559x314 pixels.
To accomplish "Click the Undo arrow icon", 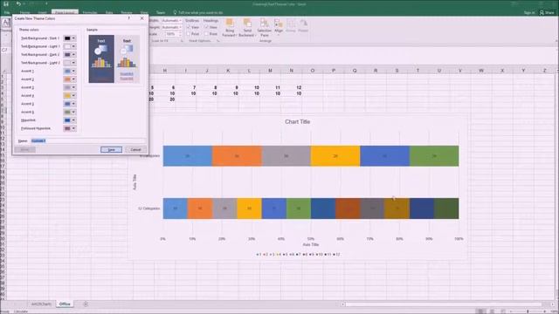I will pyautogui.click(x=18, y=3).
